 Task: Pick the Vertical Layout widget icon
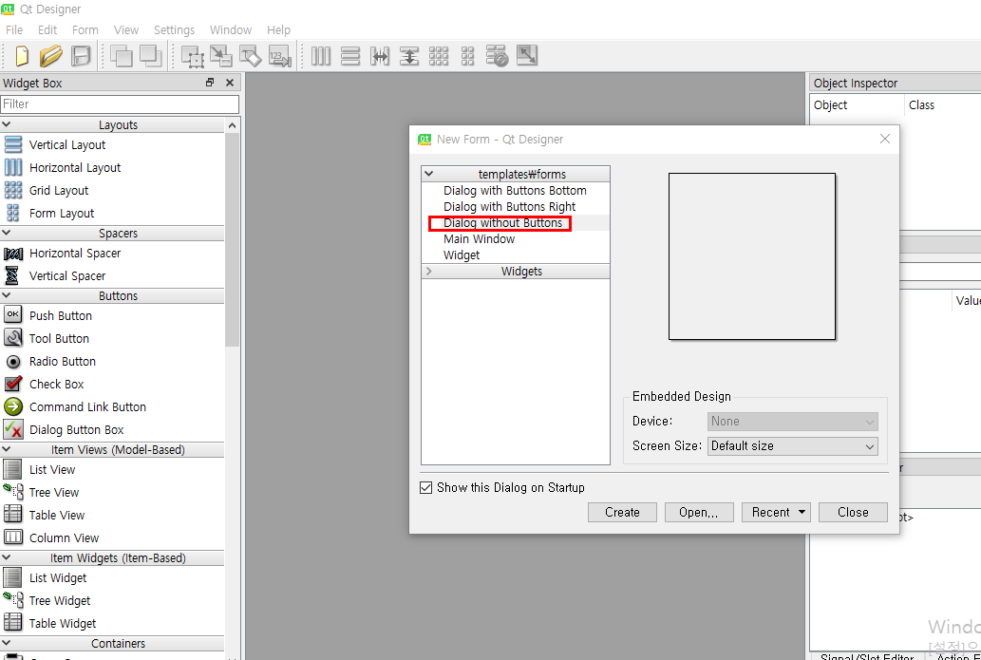click(x=13, y=144)
